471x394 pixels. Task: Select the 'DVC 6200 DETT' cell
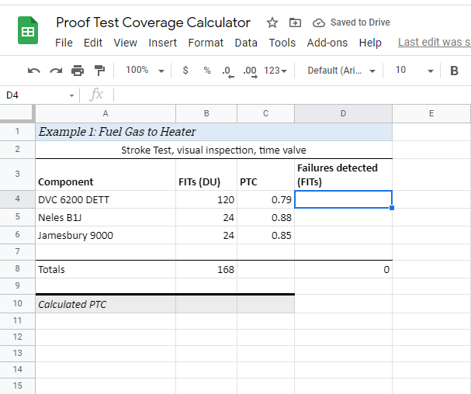coord(106,199)
